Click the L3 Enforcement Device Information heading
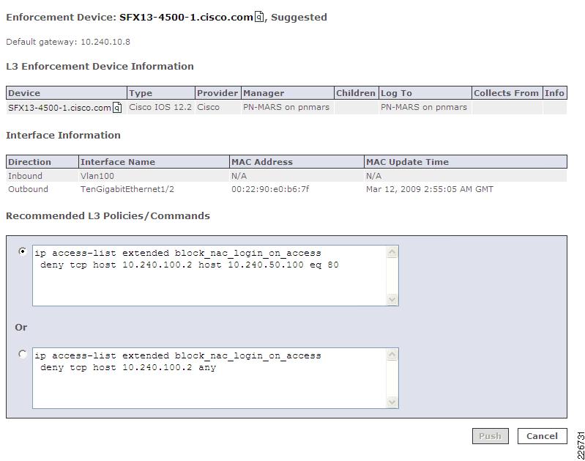The height and width of the screenshot is (461, 585). click(100, 67)
